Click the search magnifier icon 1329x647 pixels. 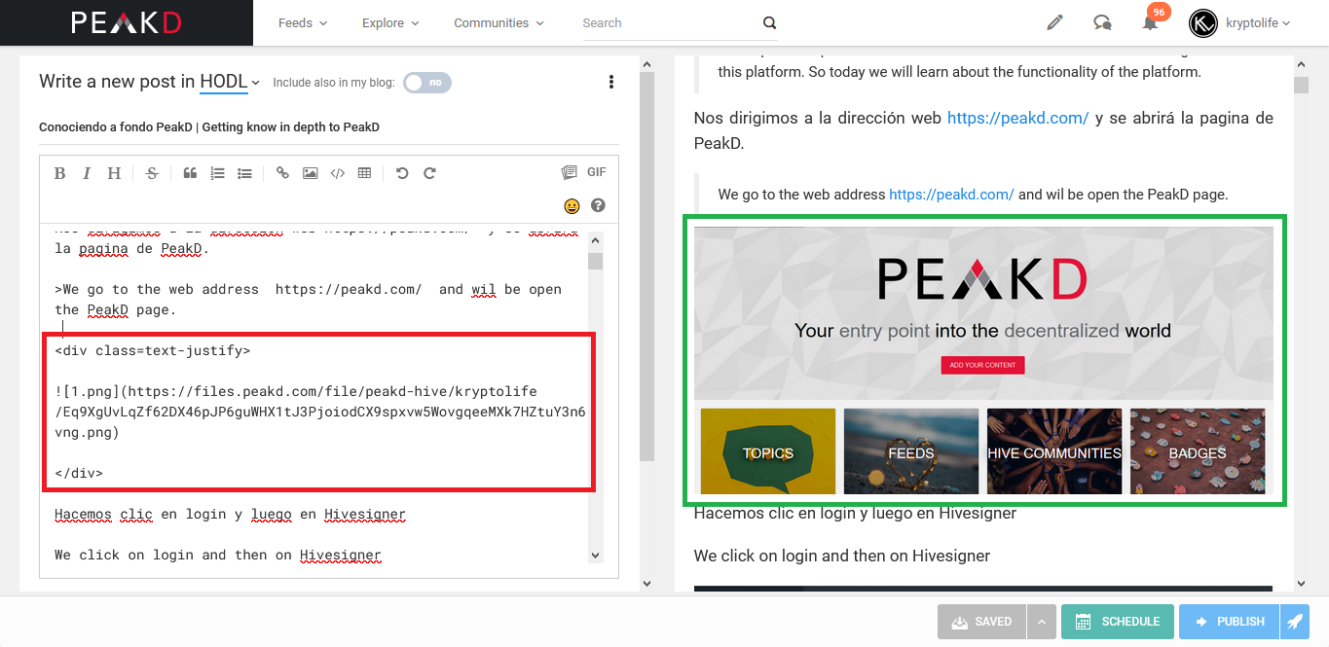[x=769, y=23]
